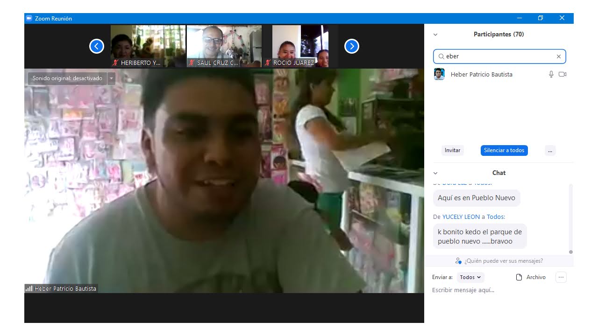Toggle the Sonido original: desactivado button

pos(67,78)
